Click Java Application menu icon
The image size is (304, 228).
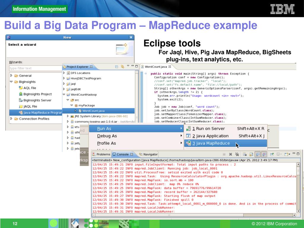pos(188,136)
